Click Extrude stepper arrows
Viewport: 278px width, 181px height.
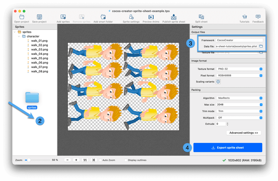228,124
